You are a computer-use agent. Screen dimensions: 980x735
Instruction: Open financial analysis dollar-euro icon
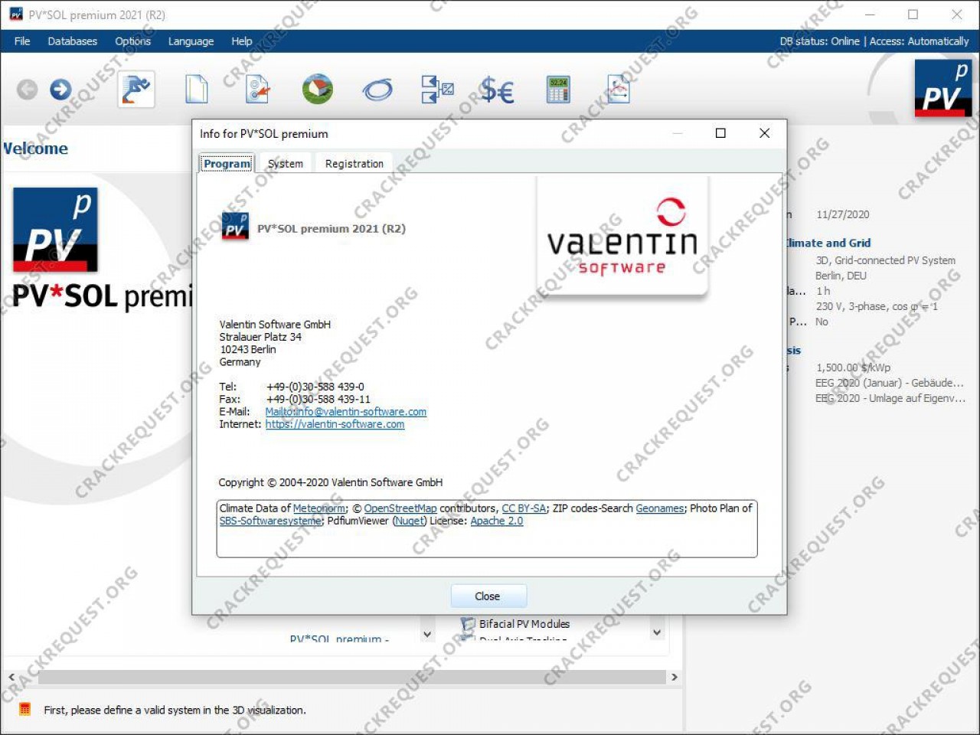pos(497,90)
